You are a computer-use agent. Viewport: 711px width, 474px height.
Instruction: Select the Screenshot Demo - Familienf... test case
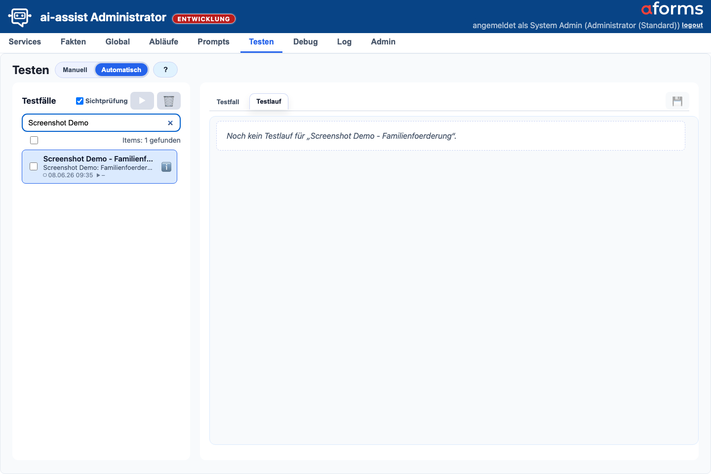[99, 167]
